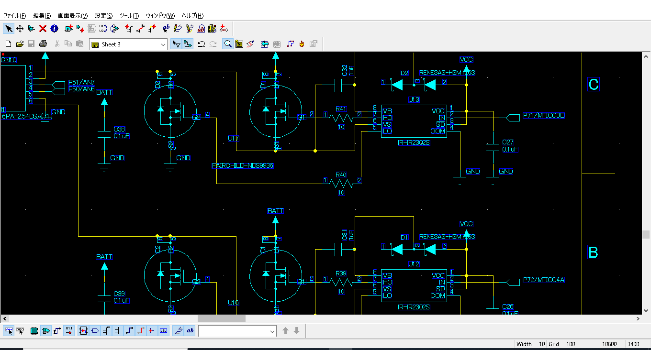This screenshot has height=350, width=651.
Task: Click the Undo arrow icon
Action: pyautogui.click(x=202, y=44)
